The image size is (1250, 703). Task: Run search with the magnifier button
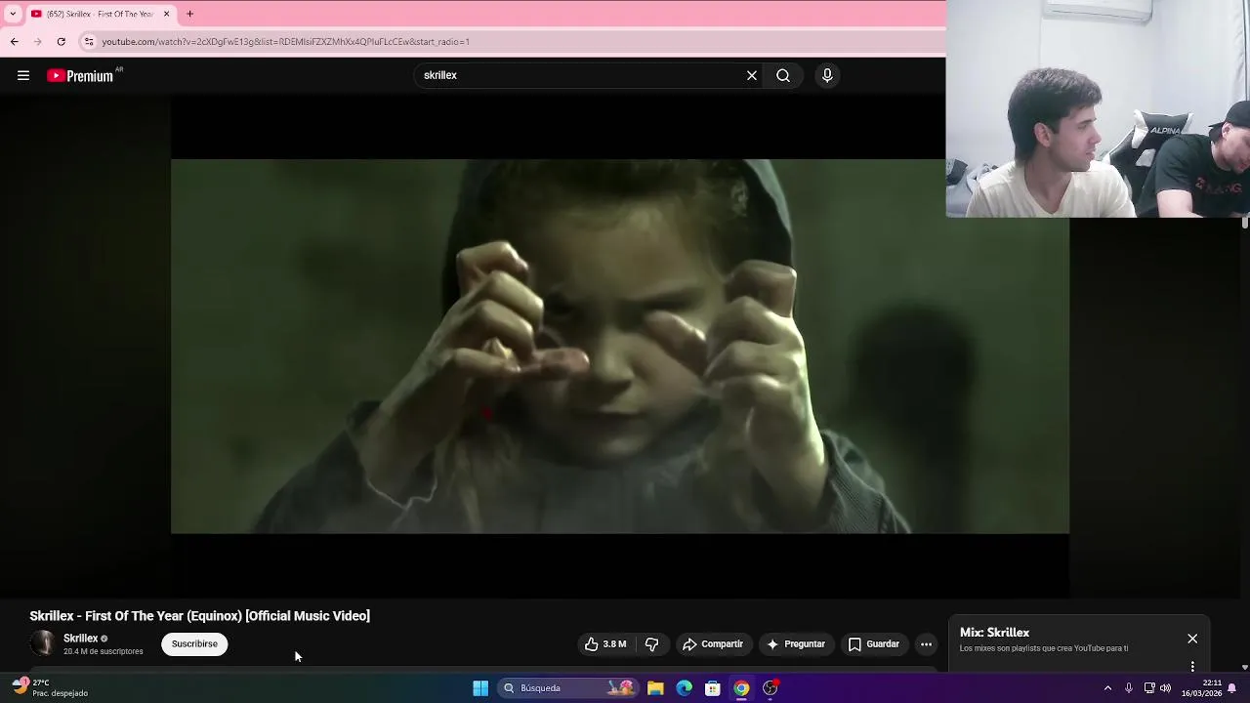[783, 75]
